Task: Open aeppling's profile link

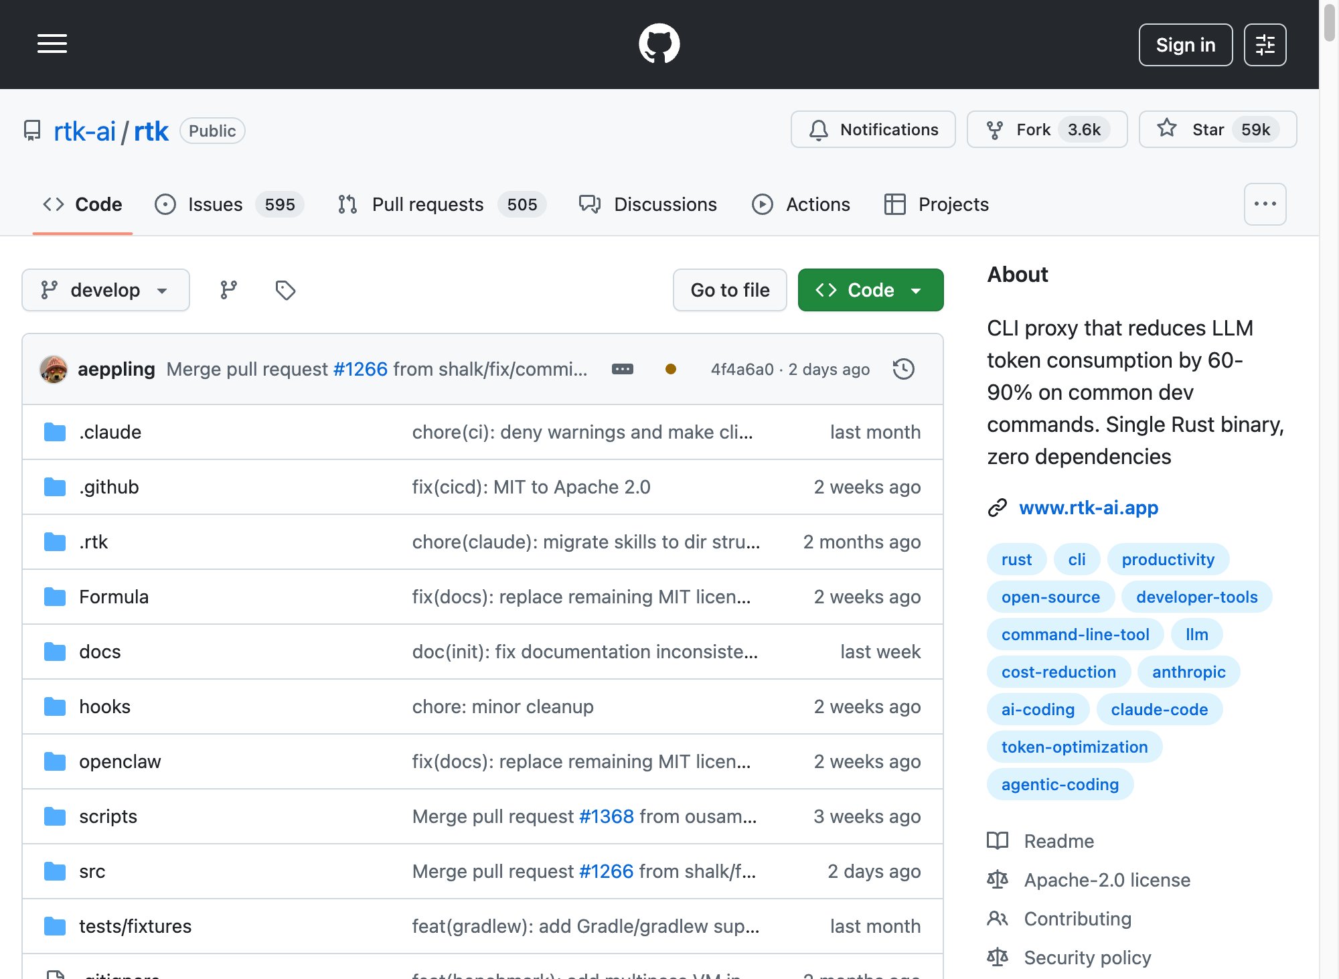Action: pyautogui.click(x=116, y=369)
